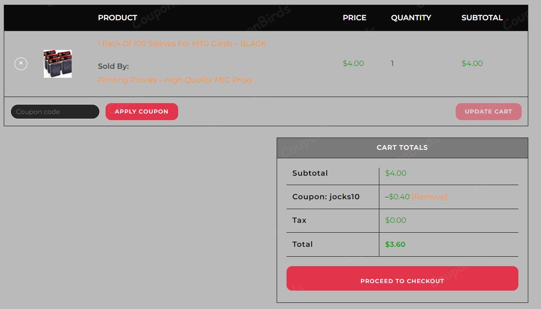Click the $0.00 tax amount
Viewport: 541px width, 309px height.
pyautogui.click(x=395, y=220)
